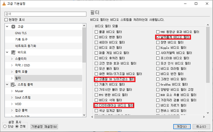213x132 pixels.
Task: Collapse the 스트림 출력 tree section
Action: coord(7,84)
